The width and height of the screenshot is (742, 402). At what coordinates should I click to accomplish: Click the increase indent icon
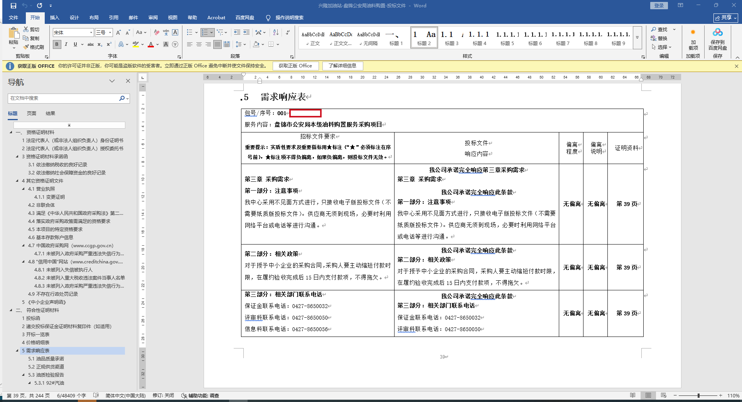tap(246, 32)
